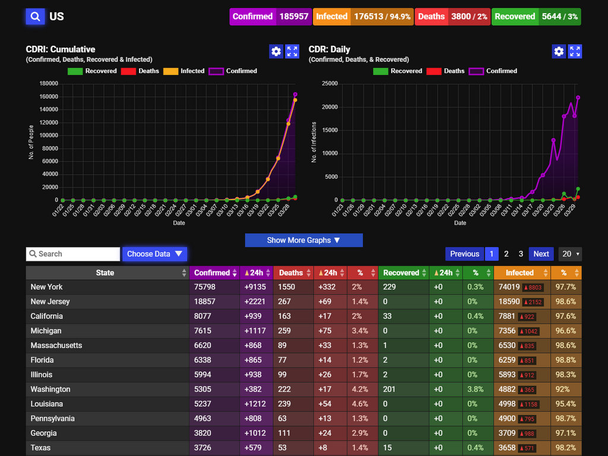Sort by Confirmed column sort icon
This screenshot has width=608, height=456.
235,273
